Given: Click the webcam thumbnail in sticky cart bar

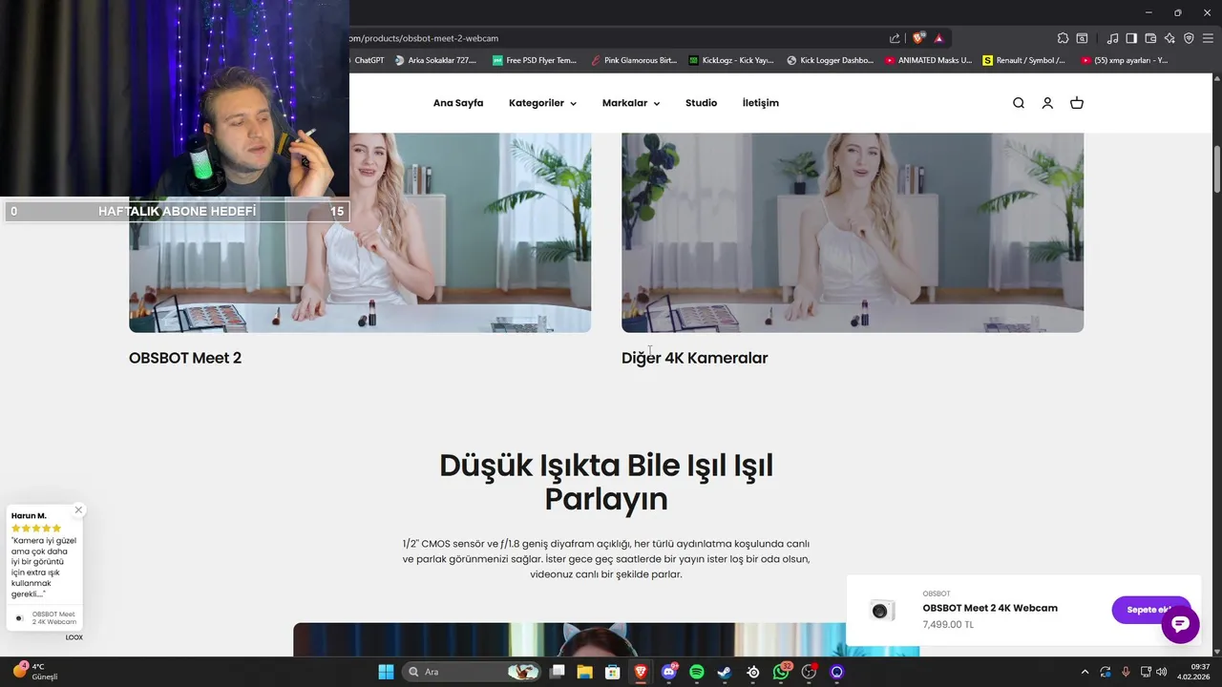Looking at the screenshot, I should 880,611.
